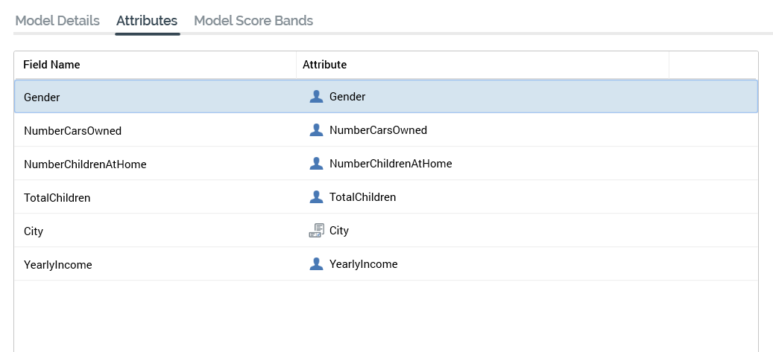Click the Attribute column header

[325, 65]
